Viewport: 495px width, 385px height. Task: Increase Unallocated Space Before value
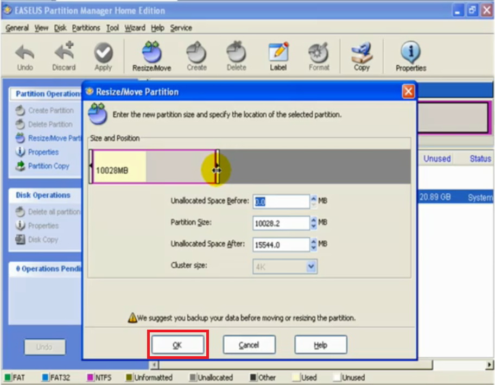point(314,198)
